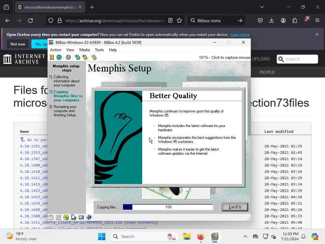Click the second floppy drive icon in 86Box status bar
The height and width of the screenshot is (244, 325).
[58, 217]
